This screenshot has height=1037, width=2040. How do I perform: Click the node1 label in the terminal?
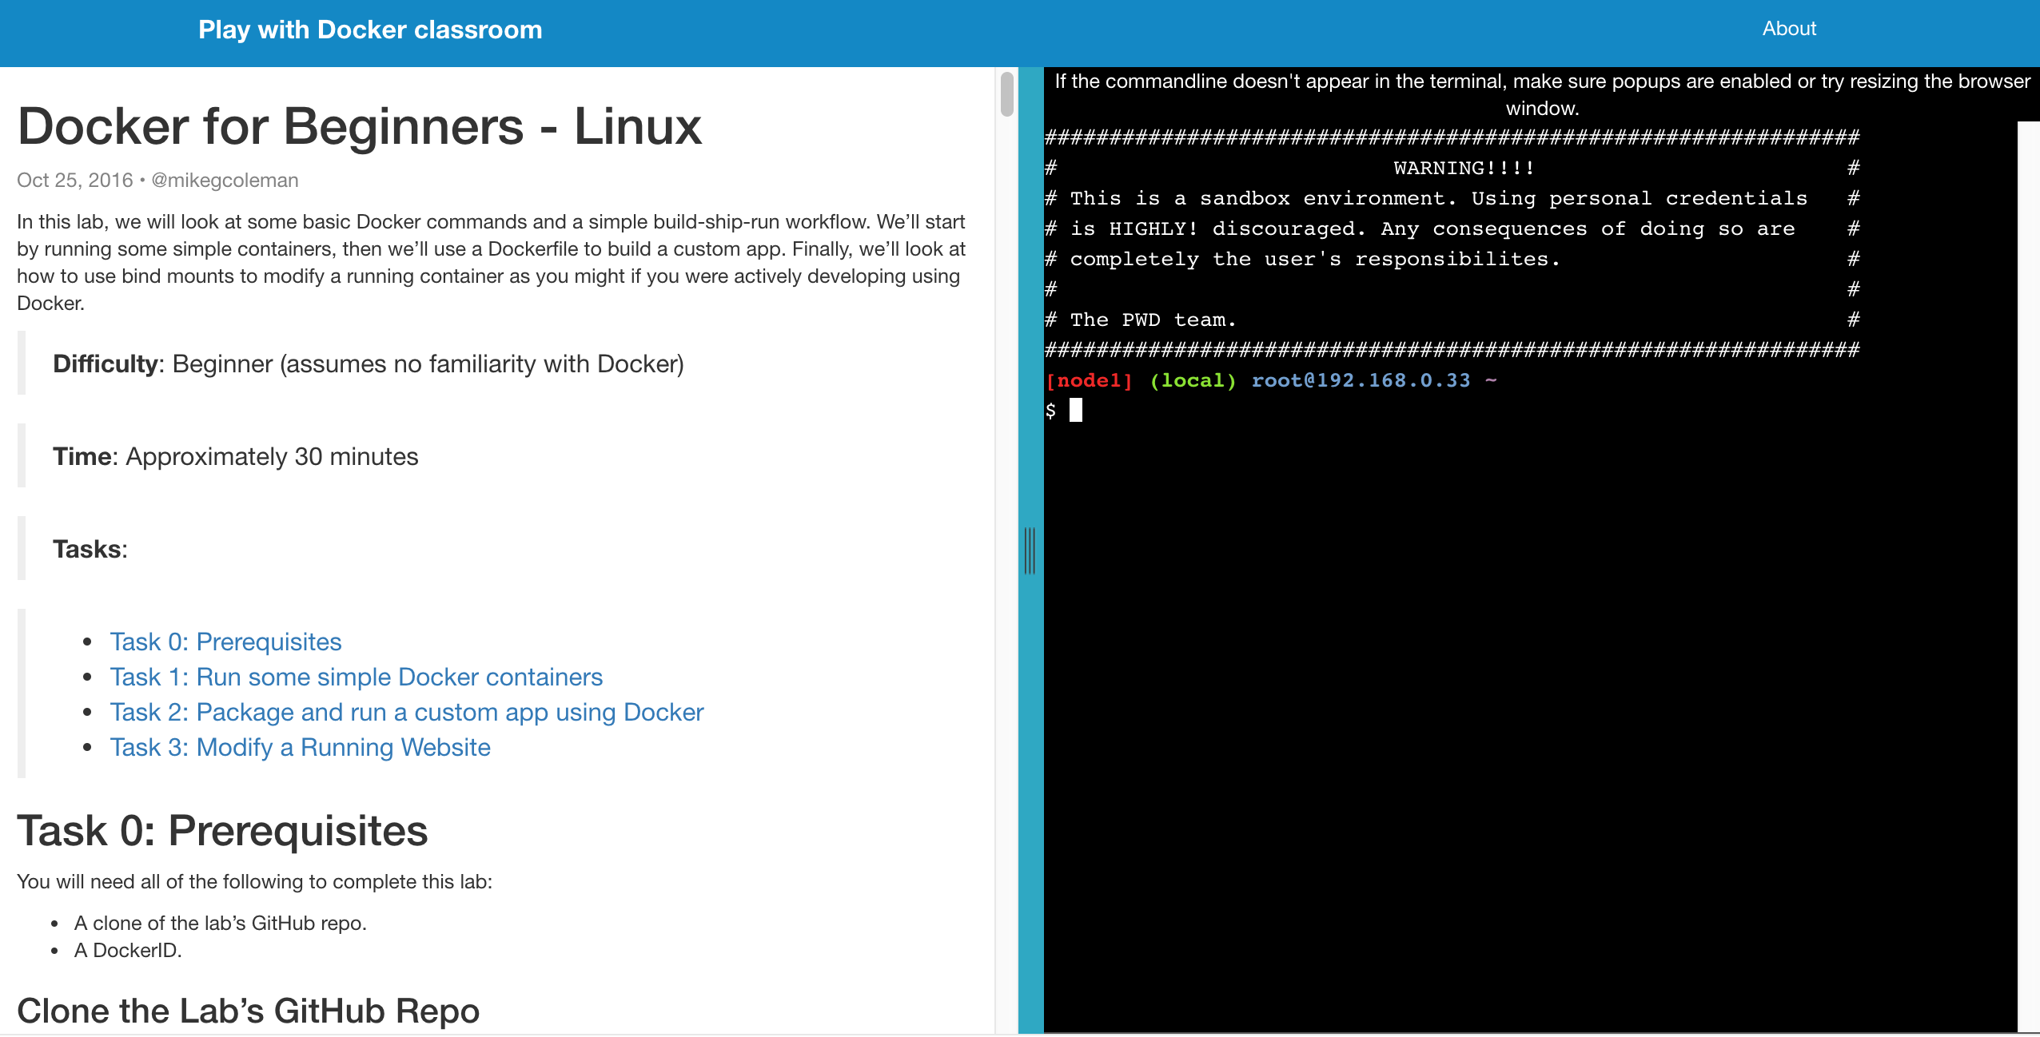click(x=1089, y=380)
